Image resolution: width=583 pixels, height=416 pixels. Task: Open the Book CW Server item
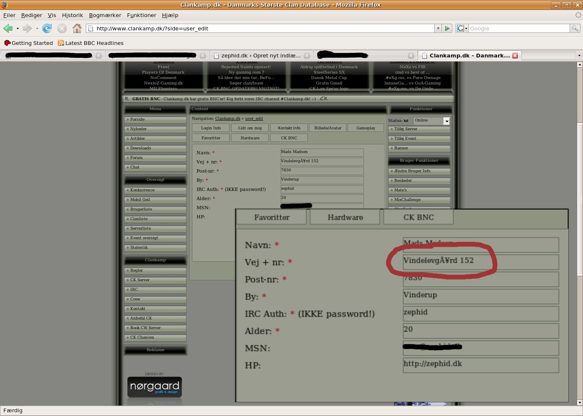click(x=155, y=328)
